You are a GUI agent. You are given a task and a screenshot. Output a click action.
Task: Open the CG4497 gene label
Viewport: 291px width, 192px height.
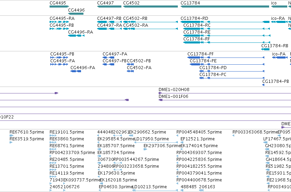[x=105, y=3]
